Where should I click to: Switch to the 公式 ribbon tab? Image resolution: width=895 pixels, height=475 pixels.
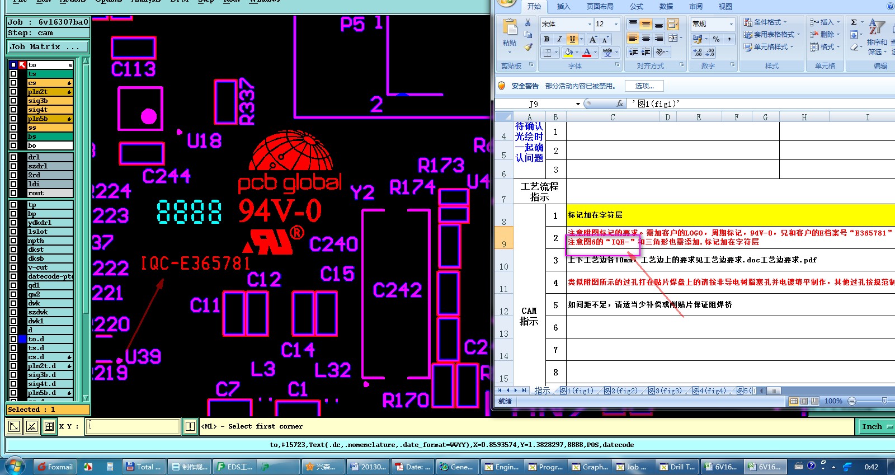point(637,7)
